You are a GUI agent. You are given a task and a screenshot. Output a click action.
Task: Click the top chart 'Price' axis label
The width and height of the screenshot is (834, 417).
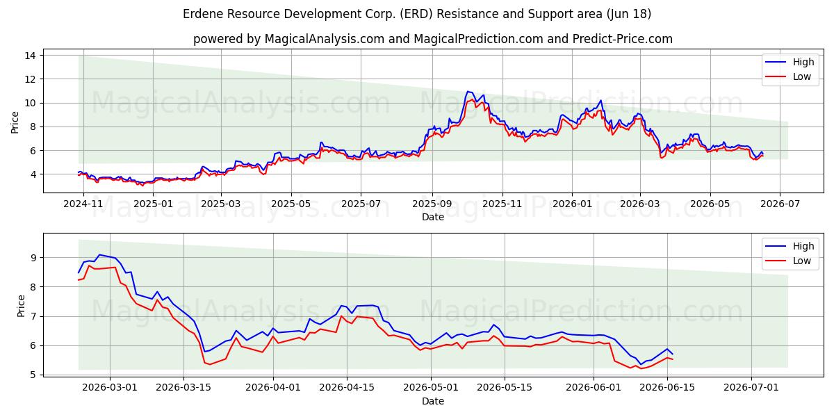pos(15,121)
